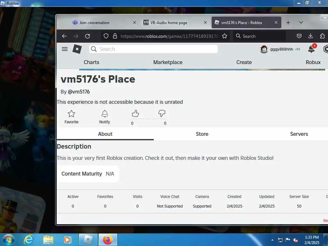The width and height of the screenshot is (328, 246).
Task: Like the experience with thumbs up
Action: click(x=135, y=114)
